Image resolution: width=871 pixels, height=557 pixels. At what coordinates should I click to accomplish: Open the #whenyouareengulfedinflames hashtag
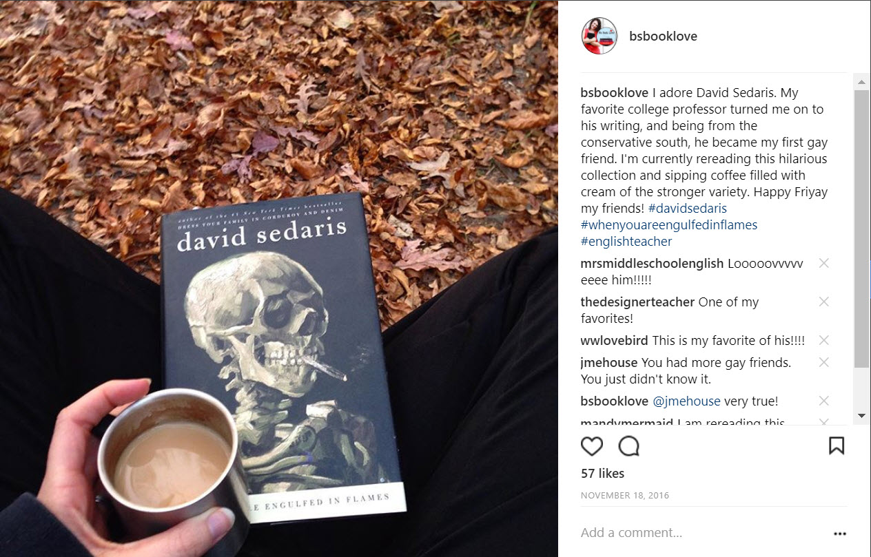click(669, 224)
